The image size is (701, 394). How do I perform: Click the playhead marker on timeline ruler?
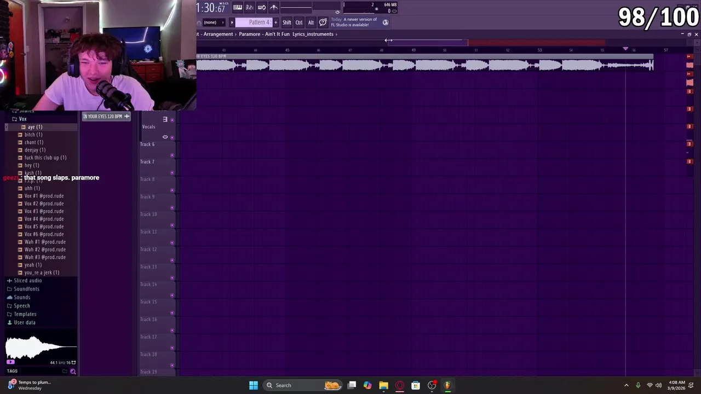(625, 49)
